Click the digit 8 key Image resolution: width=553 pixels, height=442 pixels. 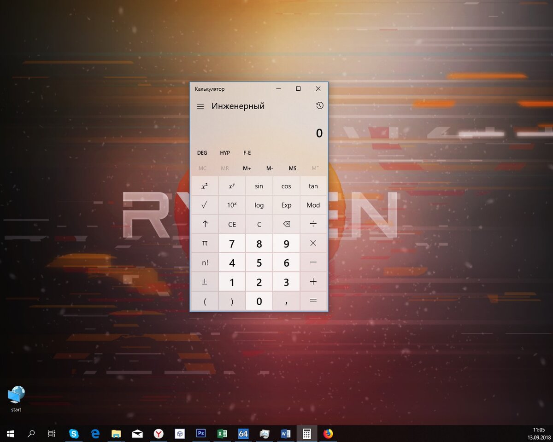(259, 244)
